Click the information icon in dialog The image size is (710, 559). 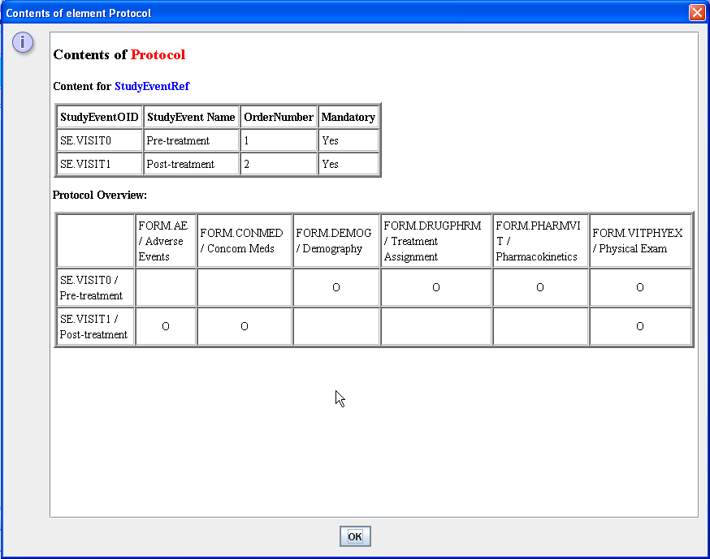[x=24, y=42]
